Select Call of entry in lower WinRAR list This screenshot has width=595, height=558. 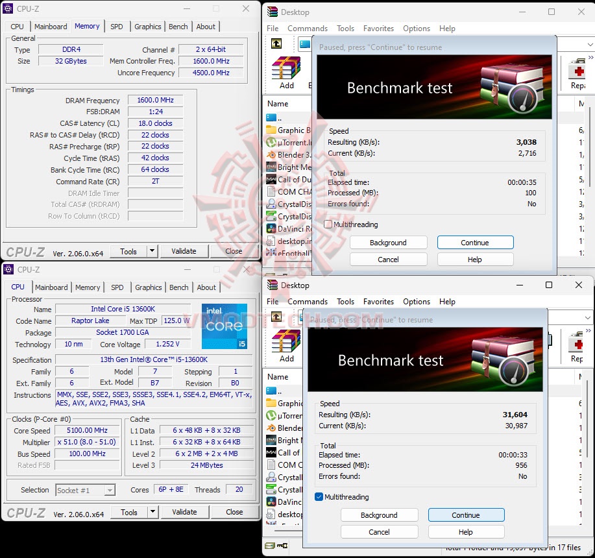284,452
